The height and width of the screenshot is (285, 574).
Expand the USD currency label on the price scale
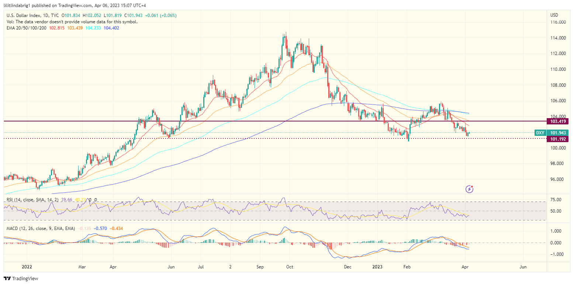coord(554,15)
